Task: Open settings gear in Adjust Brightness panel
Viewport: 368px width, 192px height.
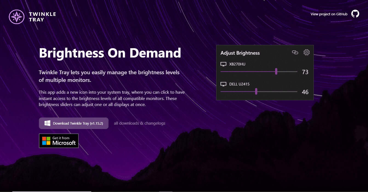Action: [x=306, y=52]
